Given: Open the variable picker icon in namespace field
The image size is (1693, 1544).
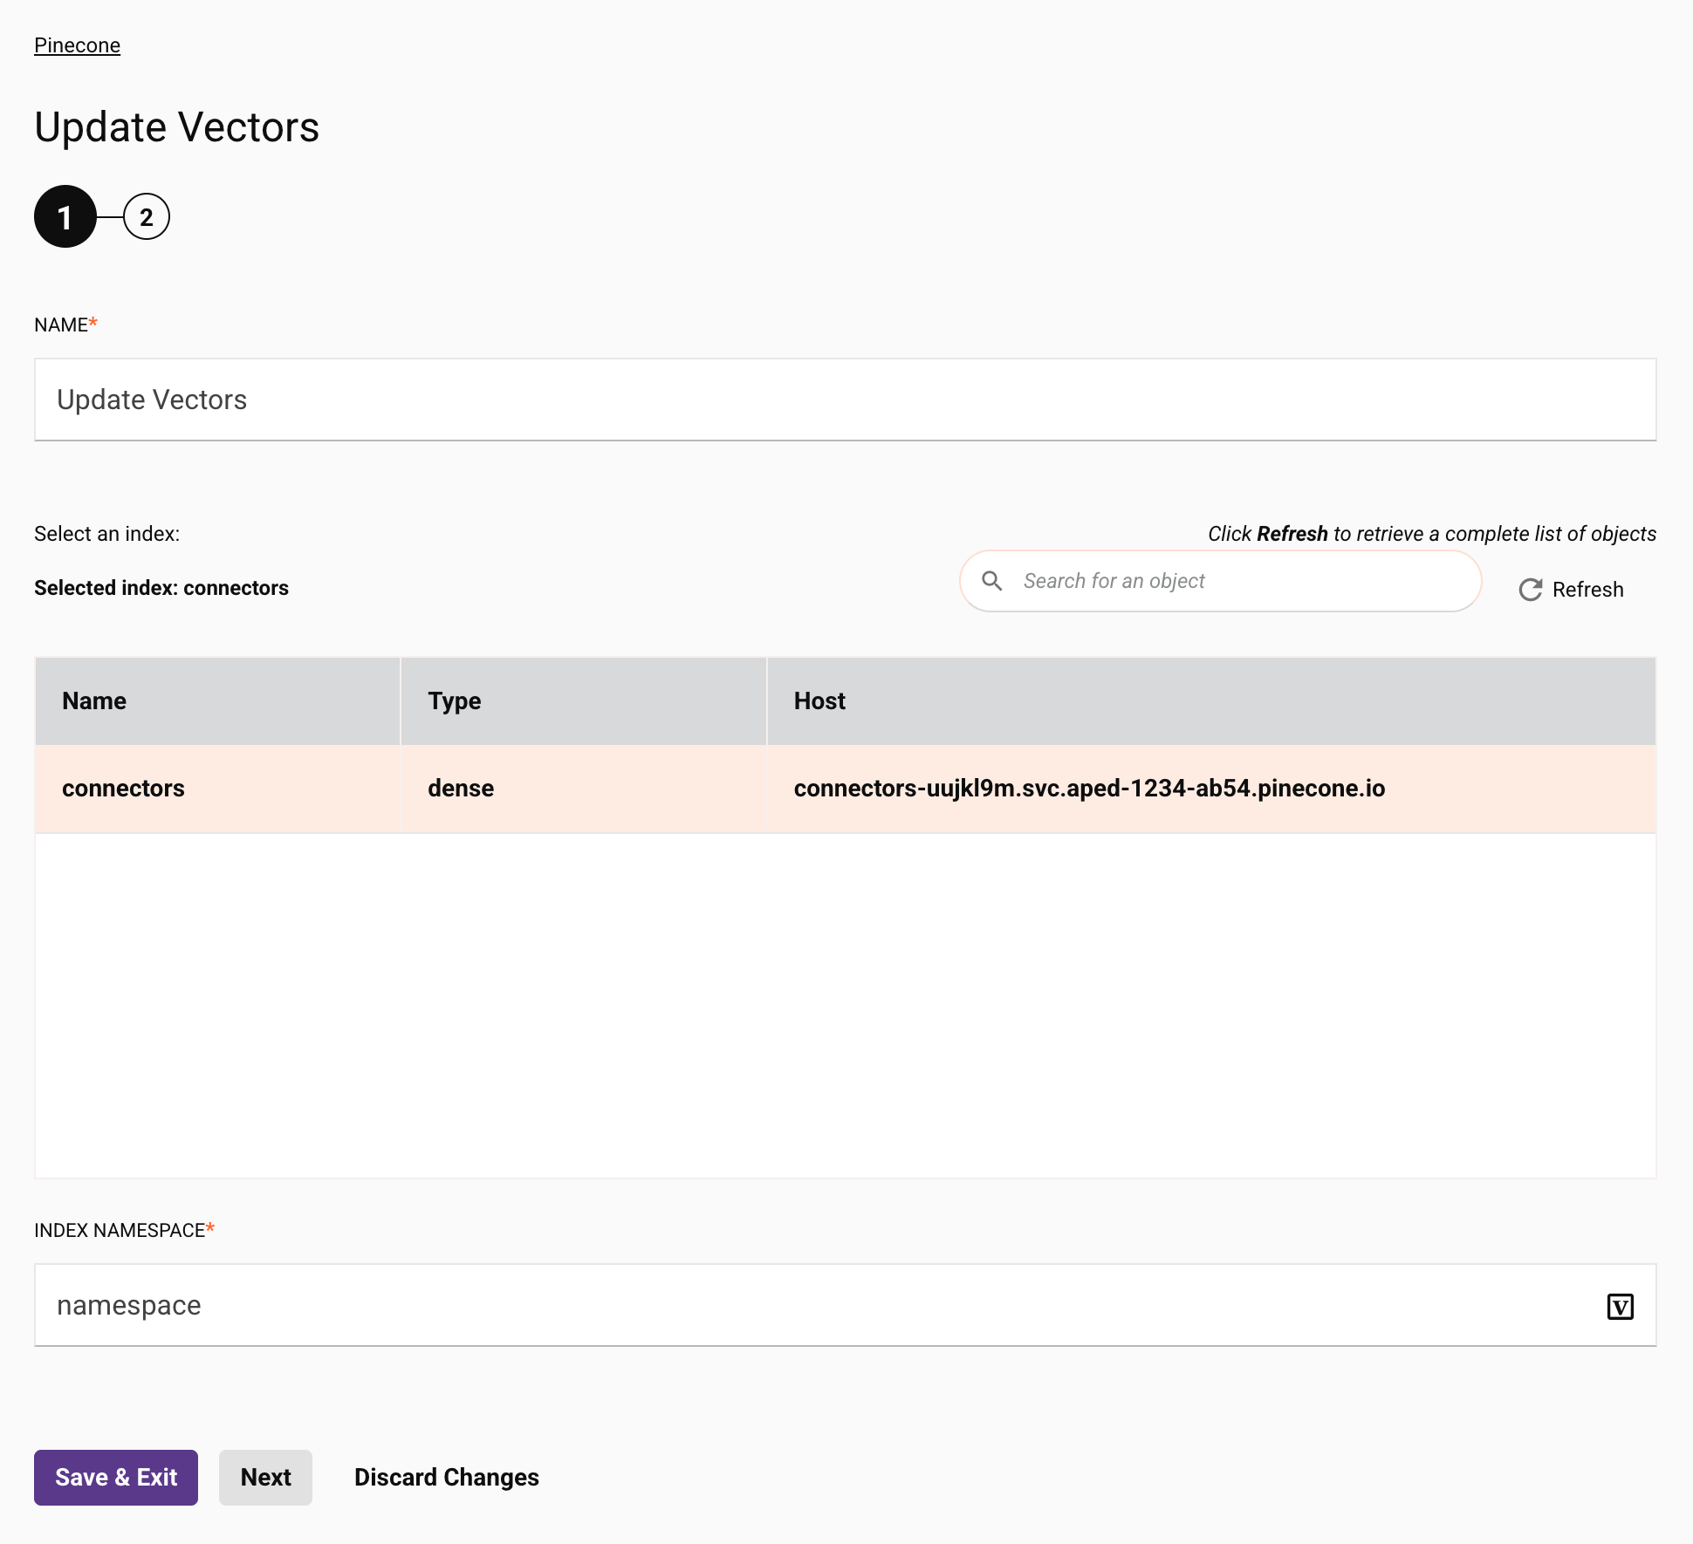Looking at the screenshot, I should coord(1620,1307).
